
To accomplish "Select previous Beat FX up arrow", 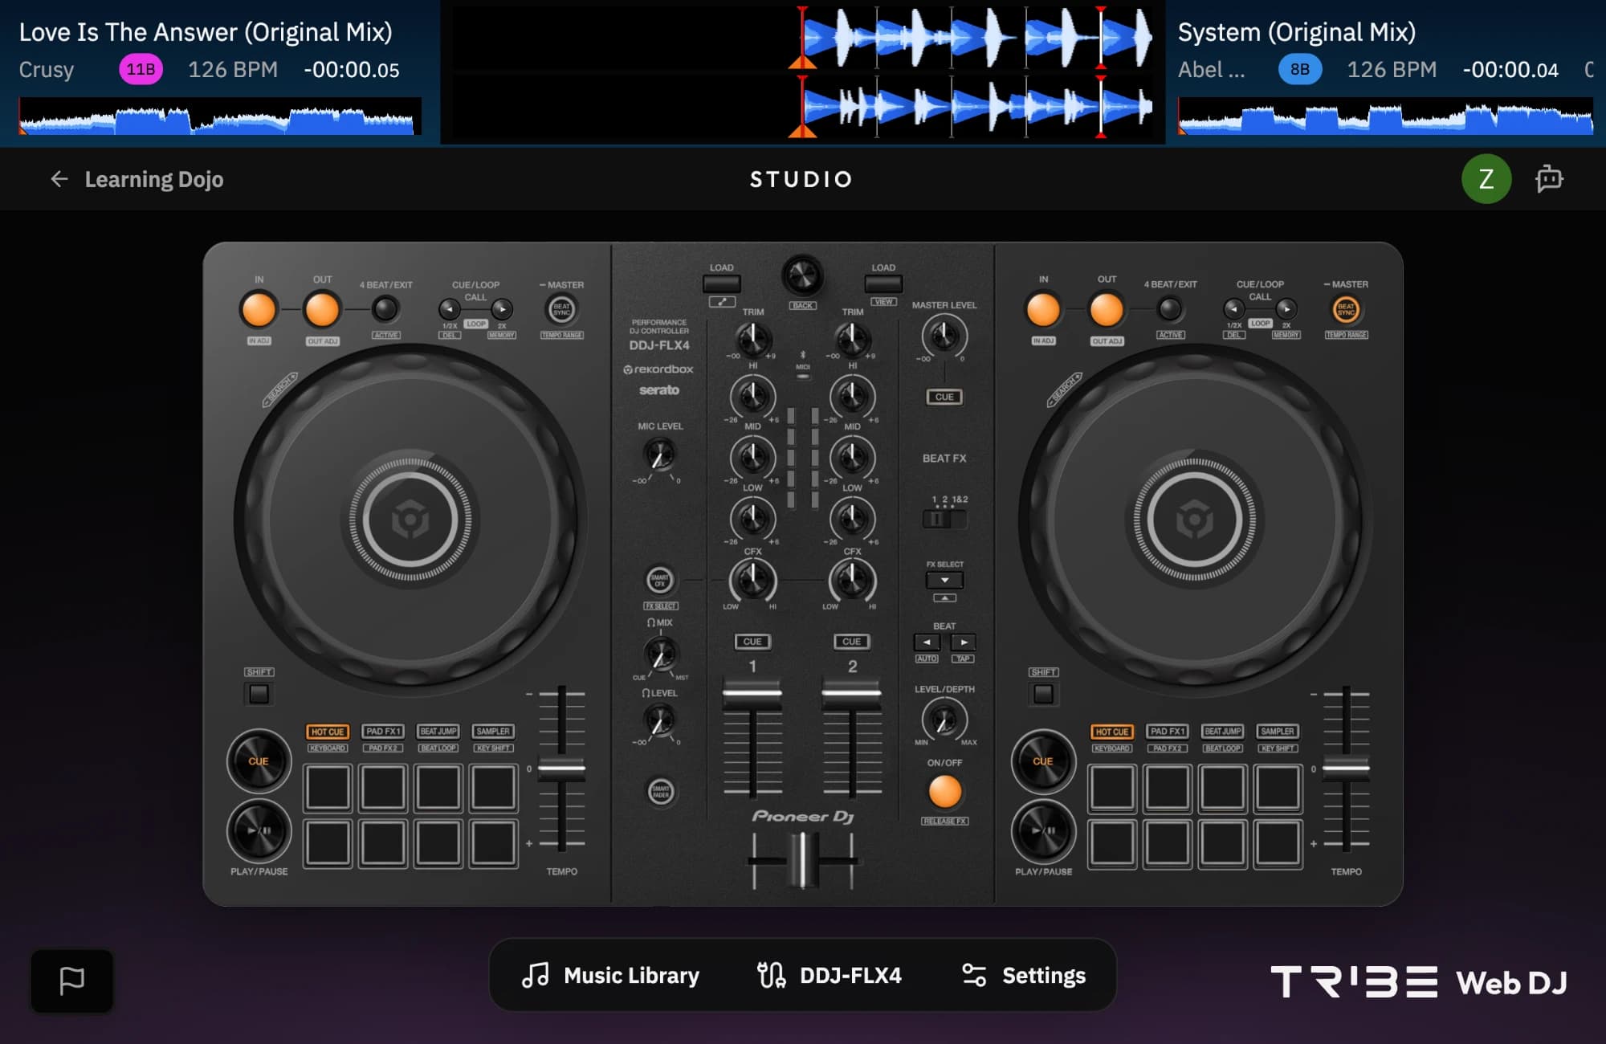I will coord(944,598).
